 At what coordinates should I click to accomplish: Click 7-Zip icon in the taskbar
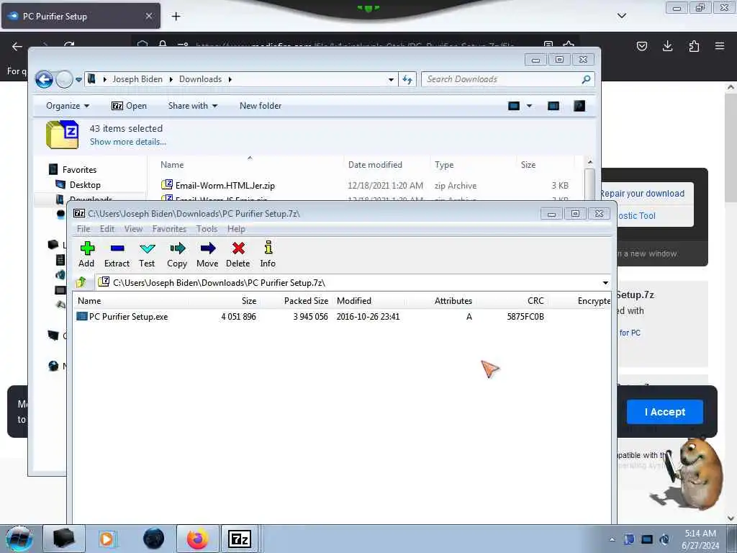[239, 539]
